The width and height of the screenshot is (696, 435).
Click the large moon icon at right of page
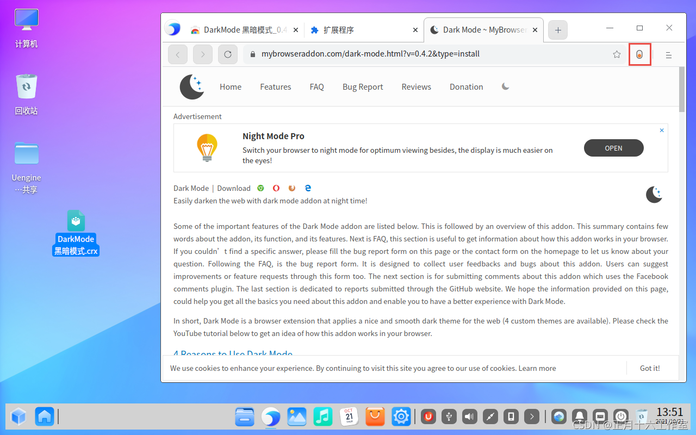pos(654,194)
